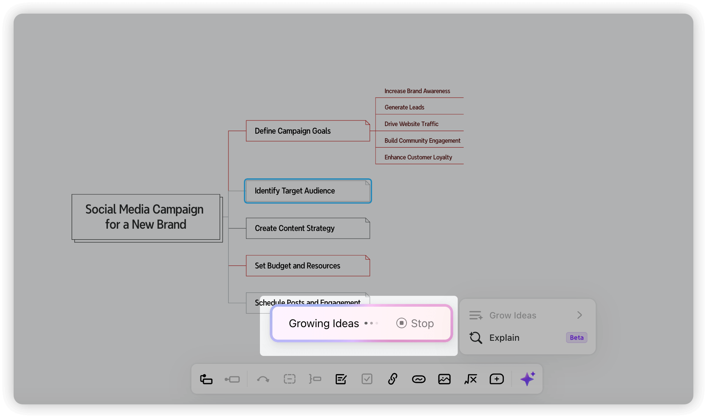707x418 pixels.
Task: Open the Grow Ideas menu item
Action: [527, 315]
